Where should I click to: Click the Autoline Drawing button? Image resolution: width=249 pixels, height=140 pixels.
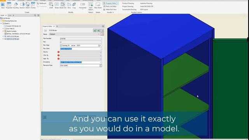click(x=146, y=3)
